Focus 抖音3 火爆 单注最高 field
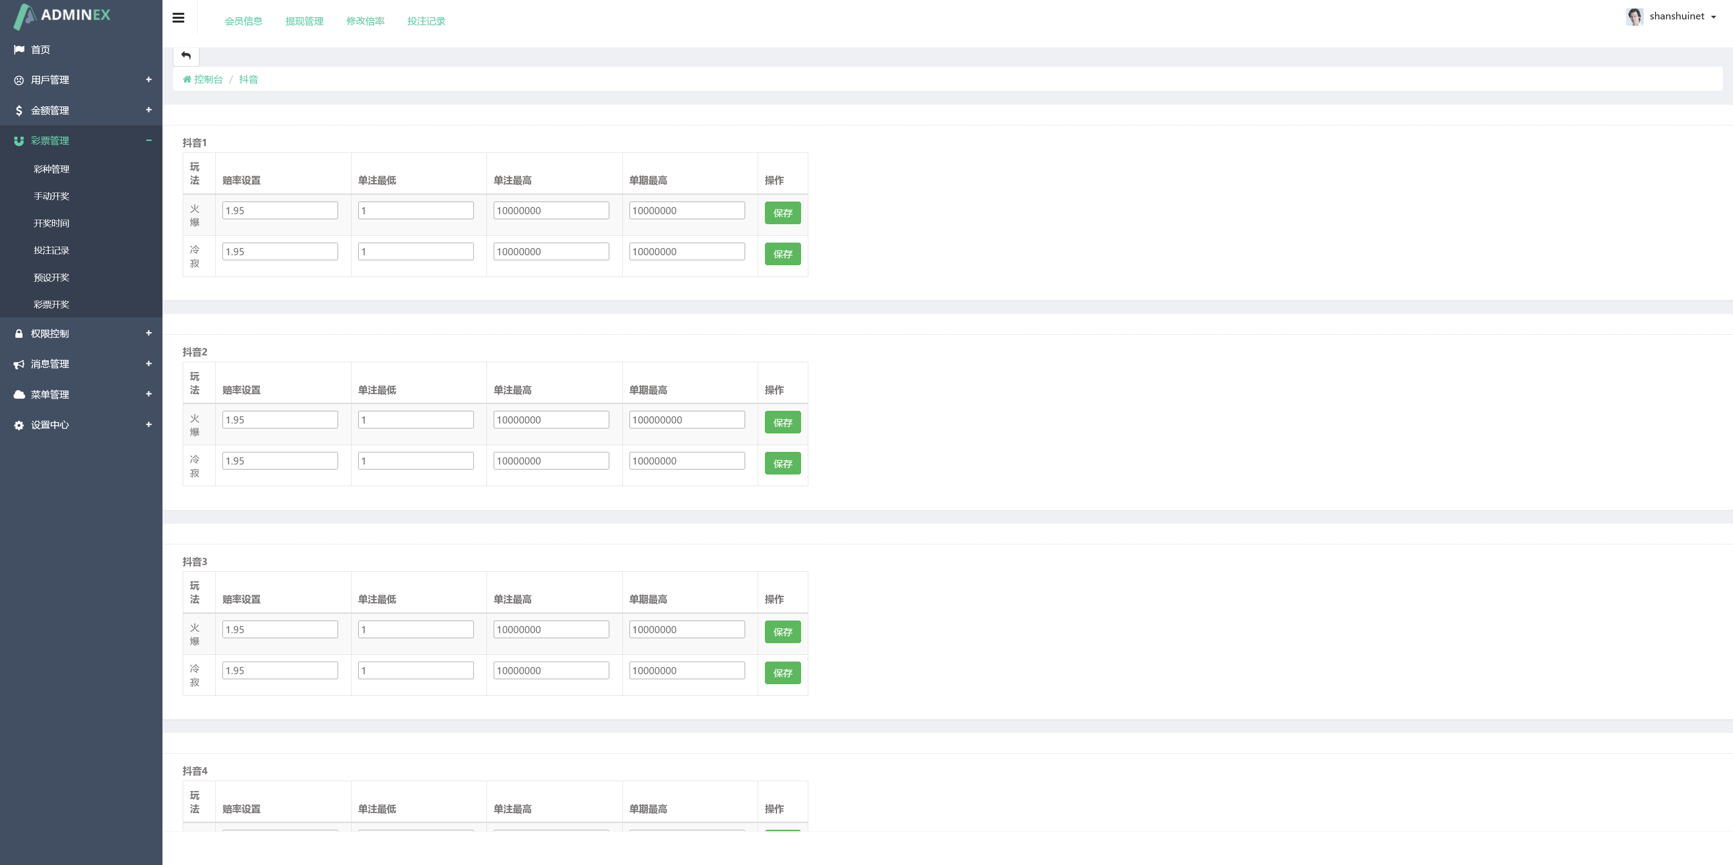The width and height of the screenshot is (1733, 865). click(551, 630)
